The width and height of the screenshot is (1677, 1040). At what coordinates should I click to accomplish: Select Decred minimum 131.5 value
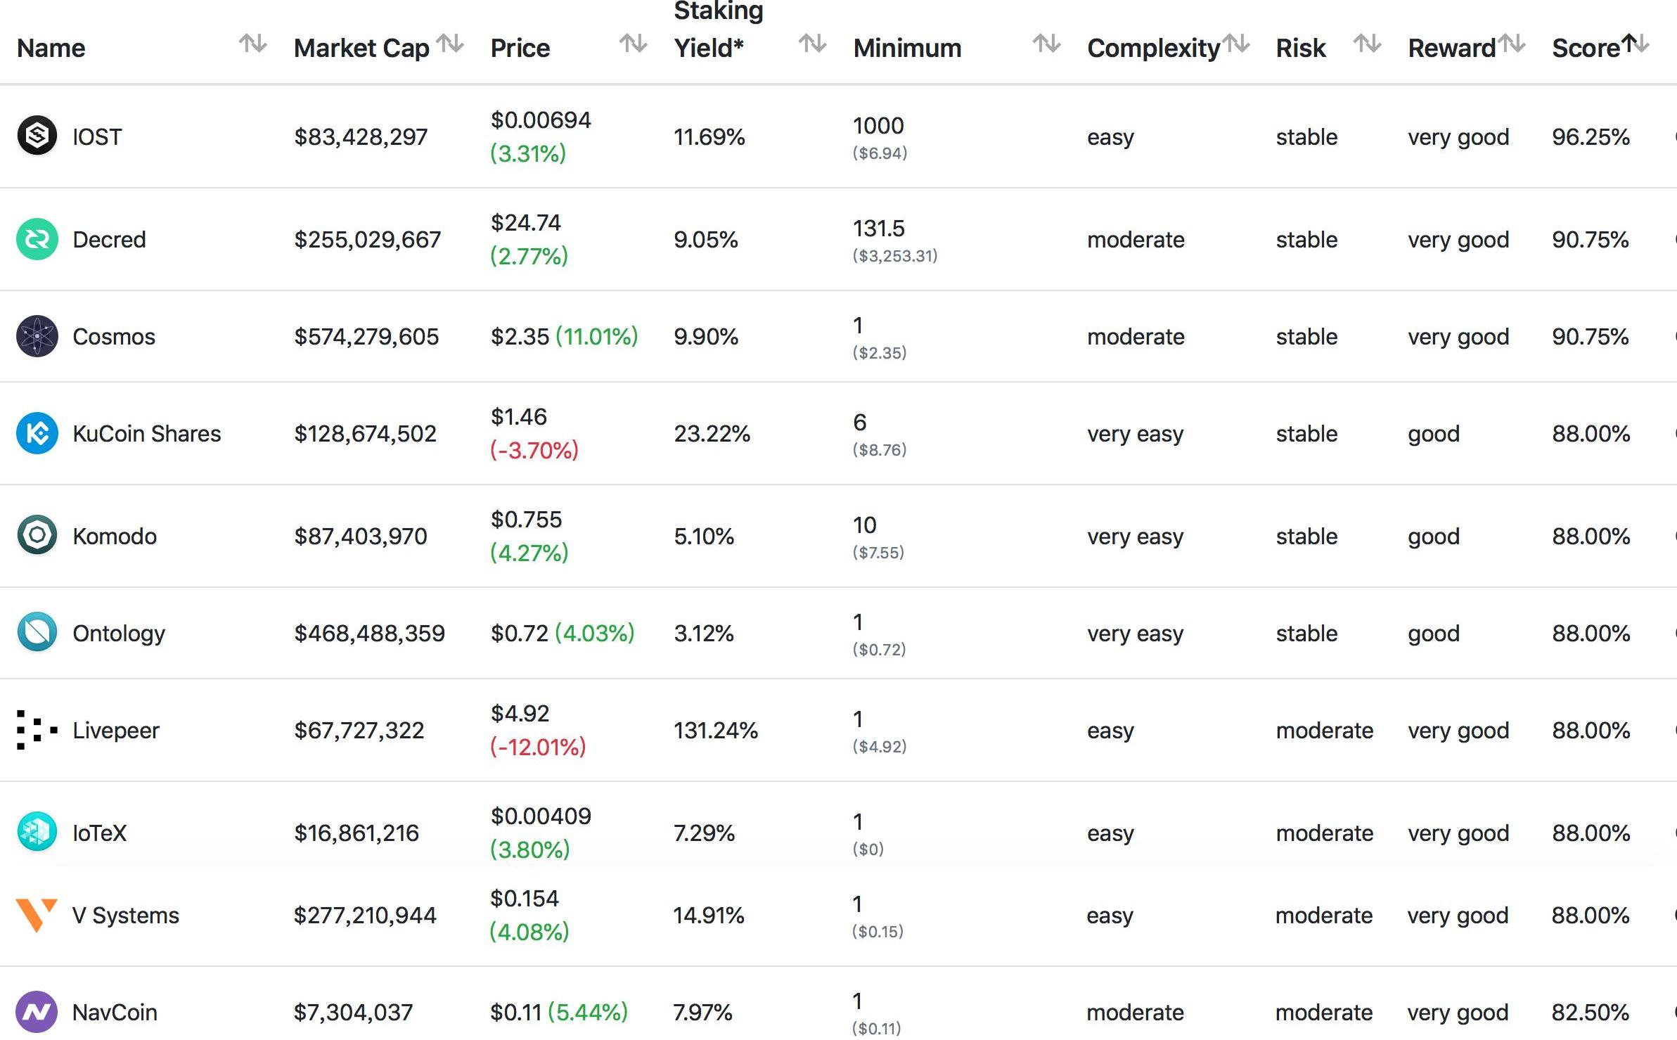coord(878,228)
